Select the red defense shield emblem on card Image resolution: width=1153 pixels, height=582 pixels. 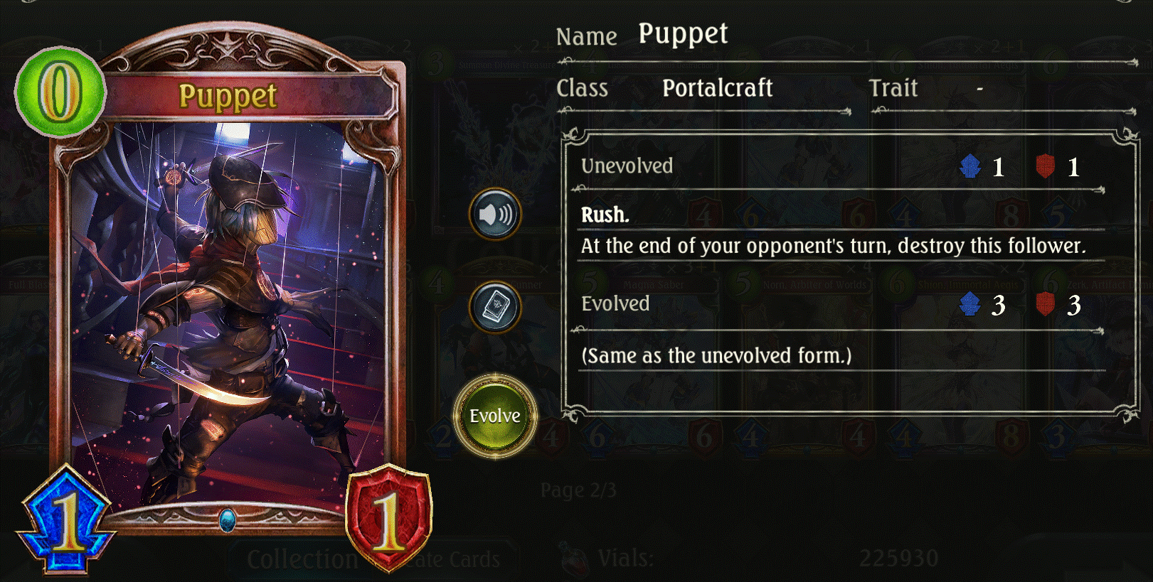tap(389, 518)
